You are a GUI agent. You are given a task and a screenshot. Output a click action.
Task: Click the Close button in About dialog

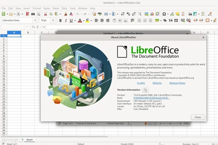tap(198, 117)
